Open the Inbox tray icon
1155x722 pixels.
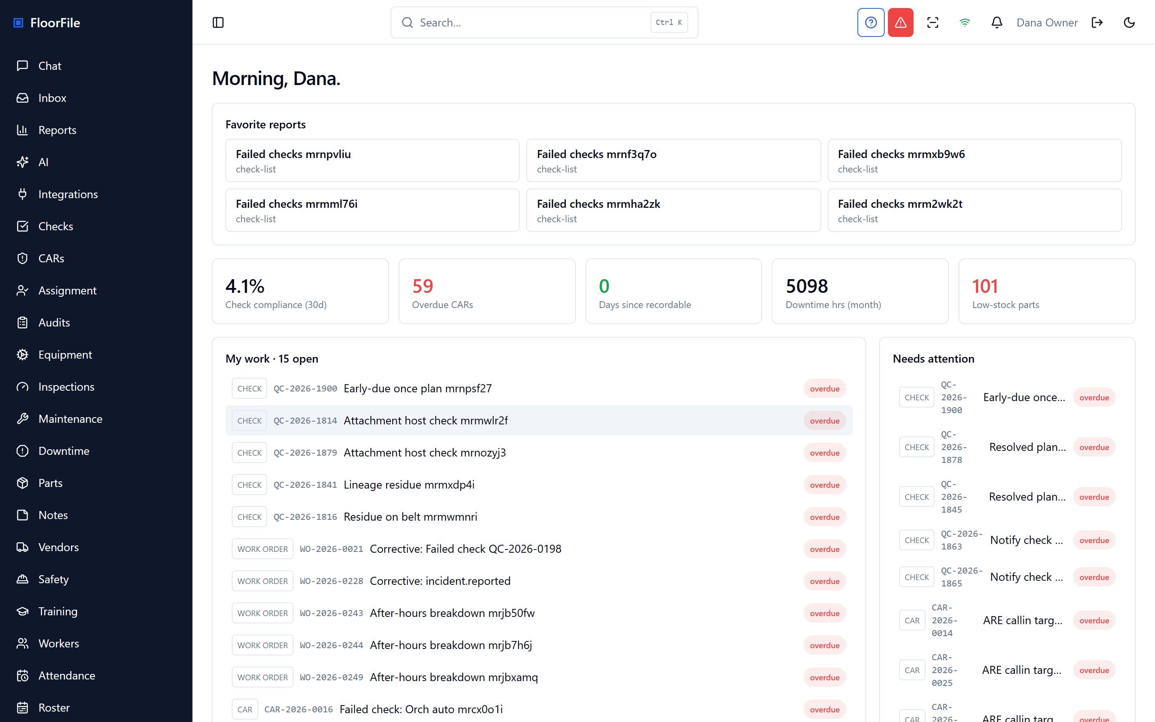coord(22,97)
